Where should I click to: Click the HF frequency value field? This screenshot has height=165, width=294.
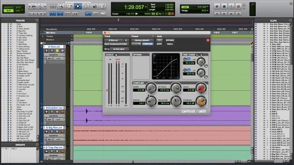(x=189, y=63)
